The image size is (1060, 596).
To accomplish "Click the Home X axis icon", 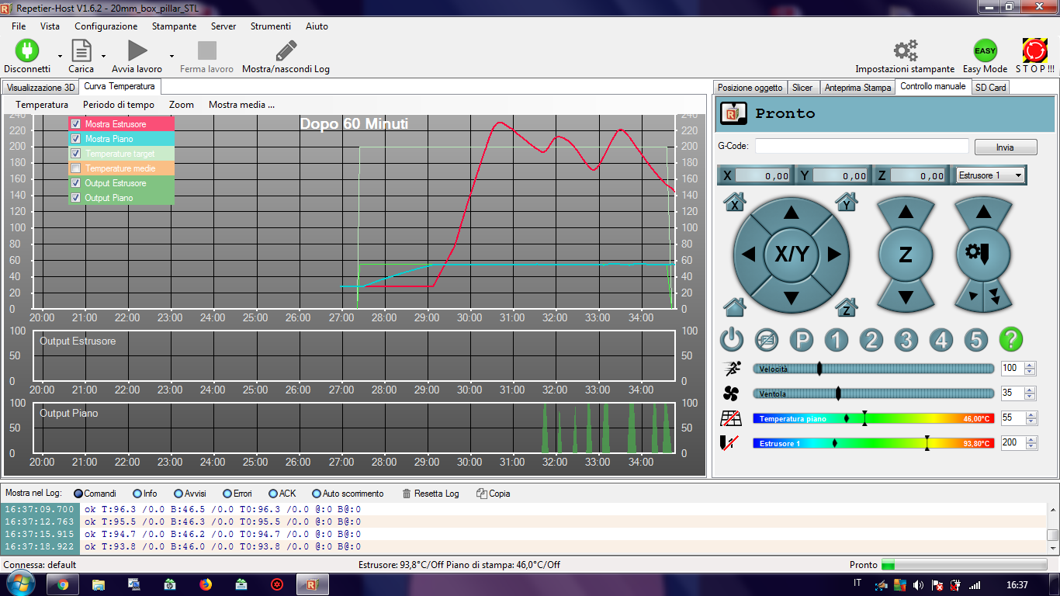I will point(734,203).
